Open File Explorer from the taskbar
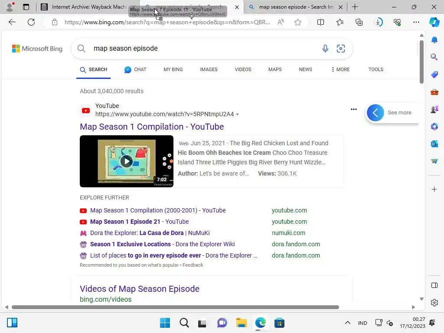 point(241,323)
